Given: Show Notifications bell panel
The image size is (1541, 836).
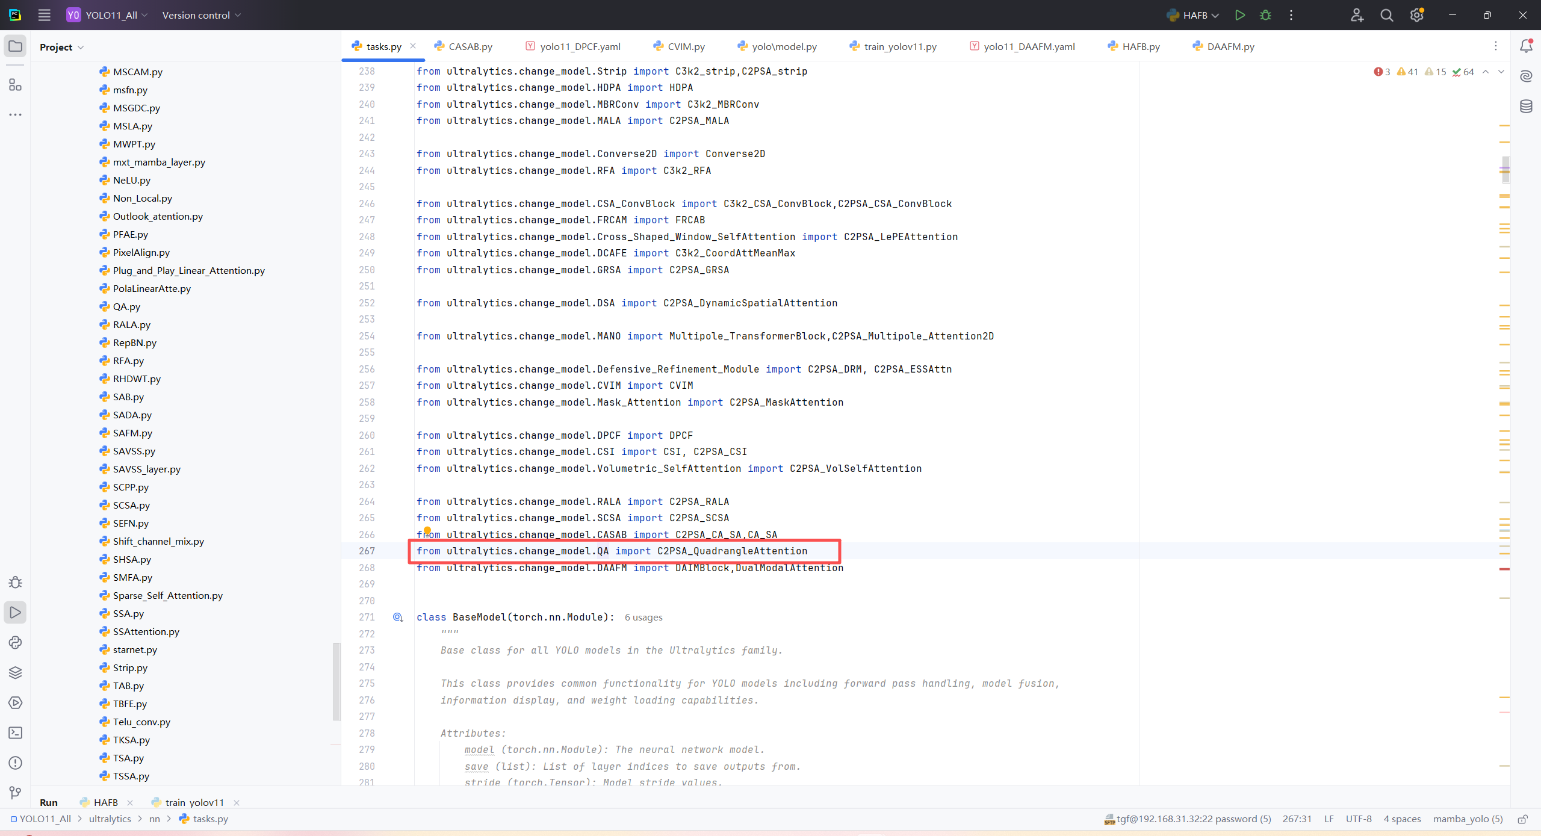Looking at the screenshot, I should tap(1526, 46).
